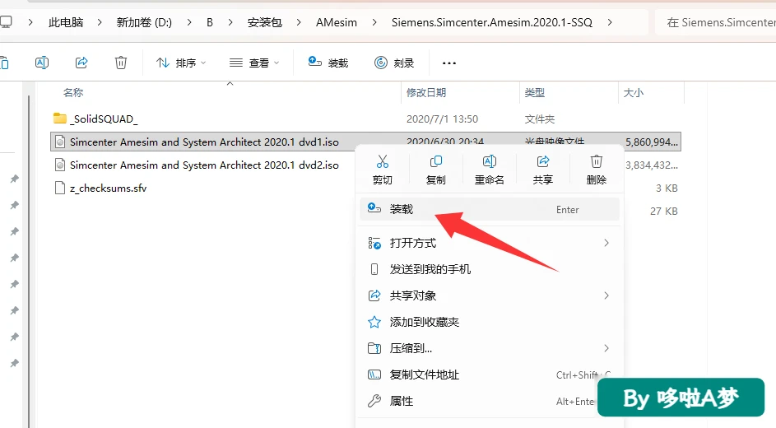
Task: Click the toolbar rename icon
Action: pyautogui.click(x=42, y=63)
